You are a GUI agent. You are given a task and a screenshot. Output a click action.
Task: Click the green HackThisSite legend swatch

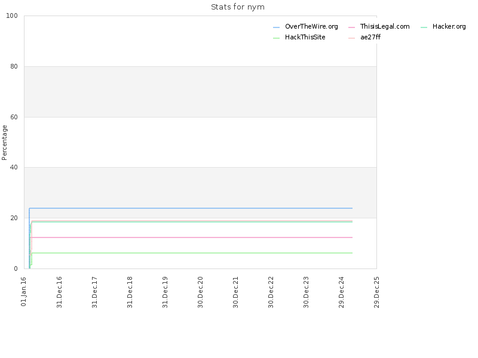[276, 38]
